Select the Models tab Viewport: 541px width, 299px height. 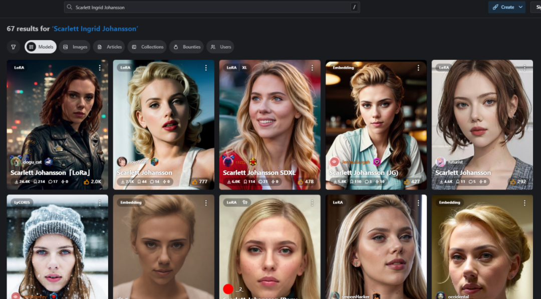41,47
